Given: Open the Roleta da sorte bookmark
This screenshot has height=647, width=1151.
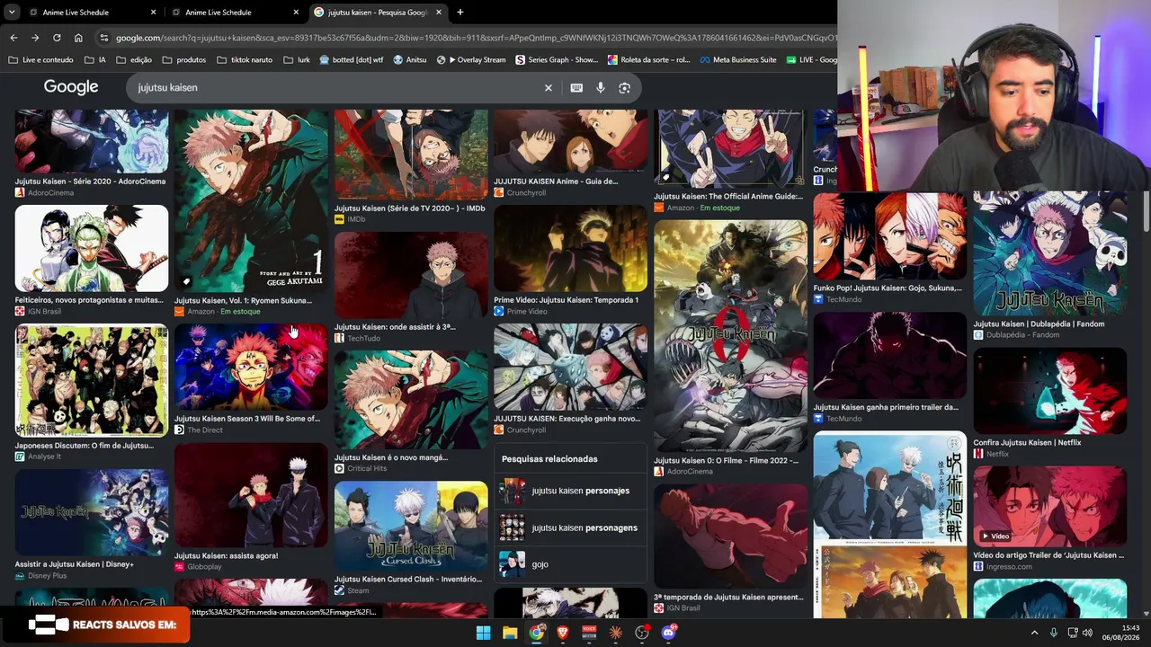Looking at the screenshot, I should (x=649, y=60).
